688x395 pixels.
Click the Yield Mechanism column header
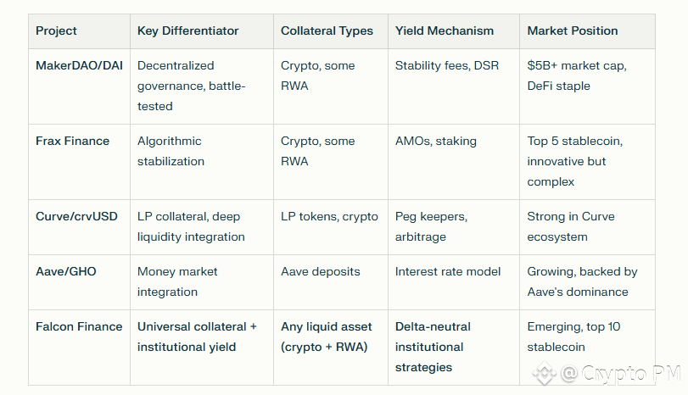click(x=444, y=31)
